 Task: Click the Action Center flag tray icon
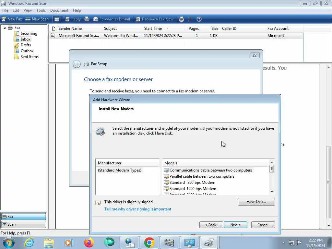299,243
